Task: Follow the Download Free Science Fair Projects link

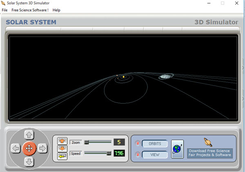Action: tap(209, 153)
